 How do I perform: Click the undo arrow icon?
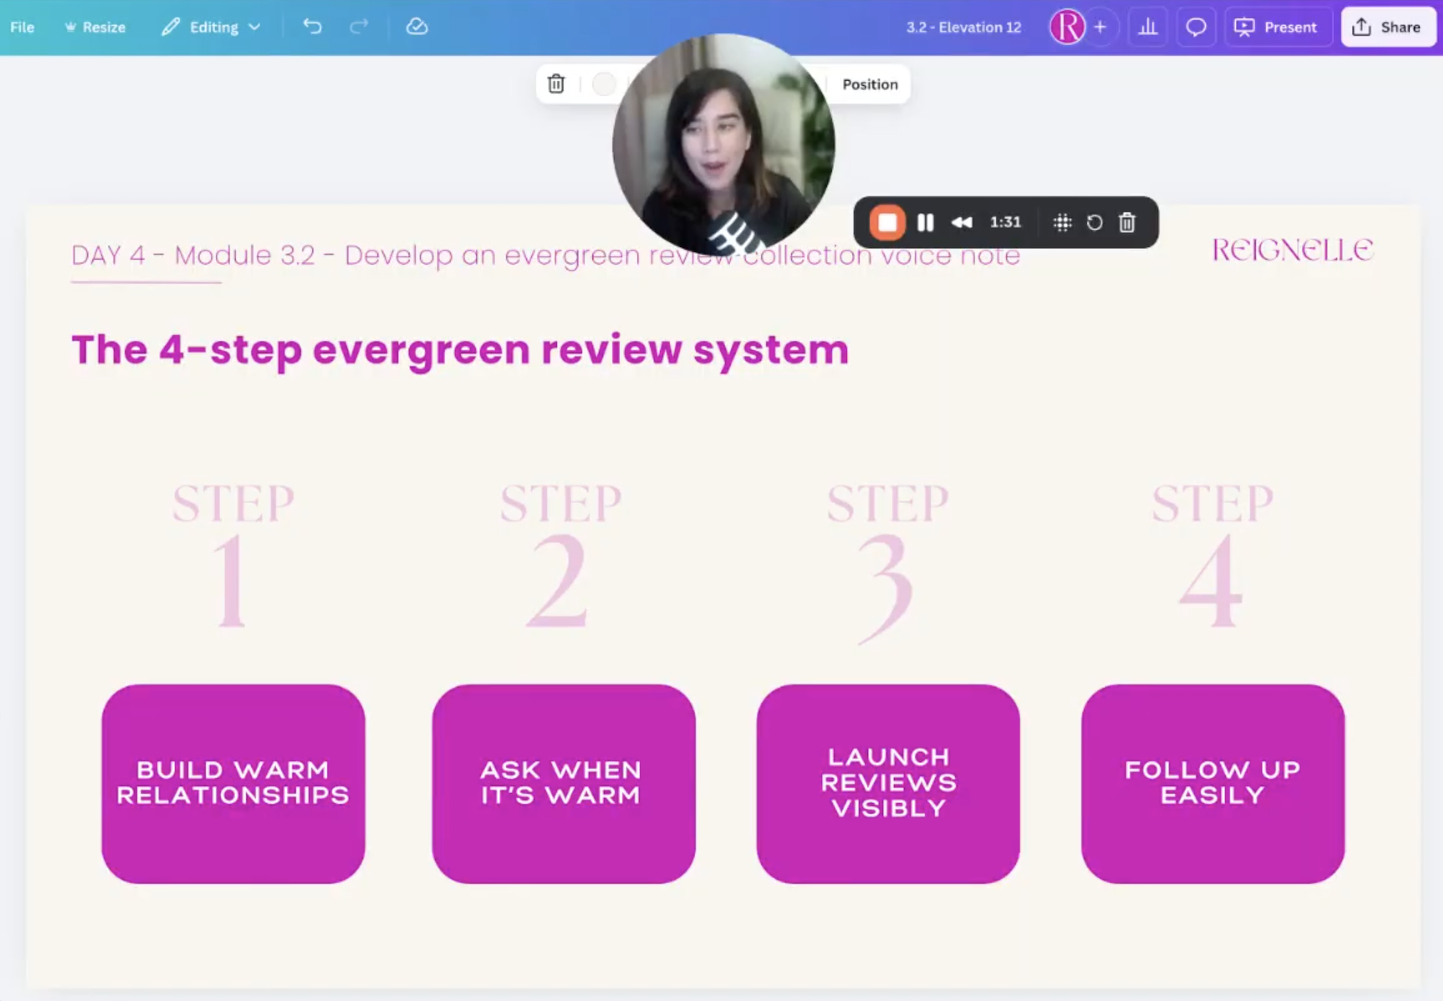[312, 27]
